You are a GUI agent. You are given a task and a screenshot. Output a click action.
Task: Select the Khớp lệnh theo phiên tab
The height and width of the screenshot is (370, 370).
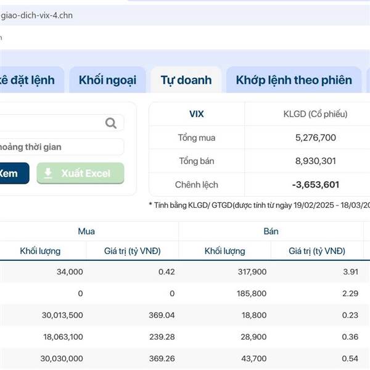(x=294, y=80)
